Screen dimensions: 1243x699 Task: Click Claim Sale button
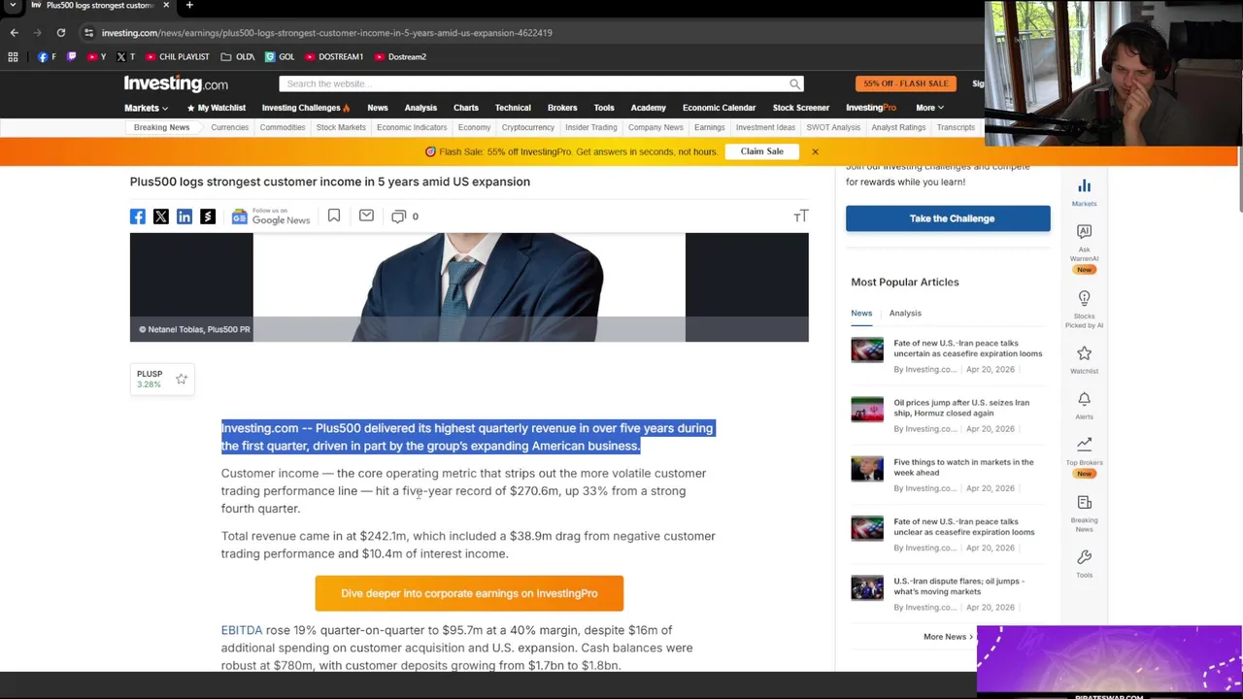click(x=762, y=151)
